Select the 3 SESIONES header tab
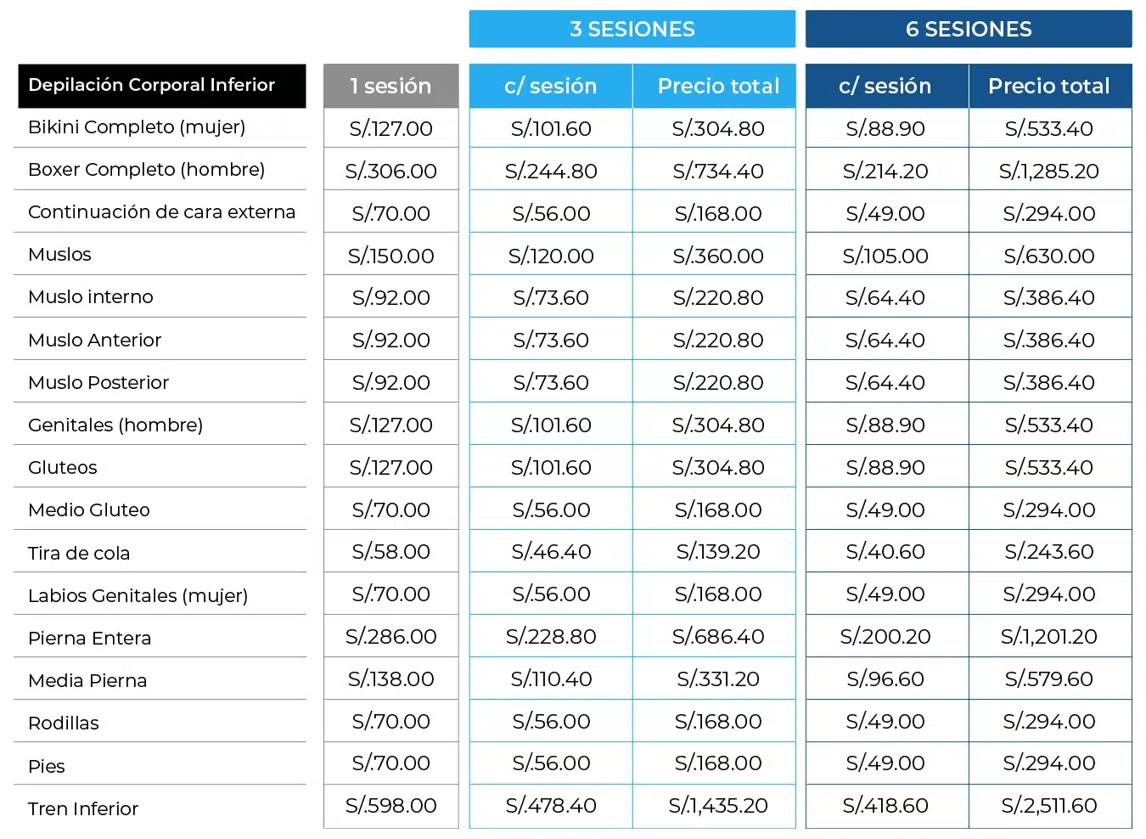 click(x=632, y=29)
